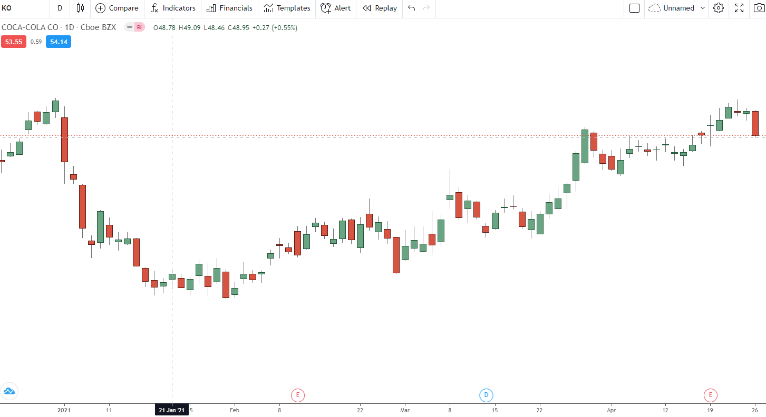766x417 pixels.
Task: Change the D time interval
Action: (60, 8)
